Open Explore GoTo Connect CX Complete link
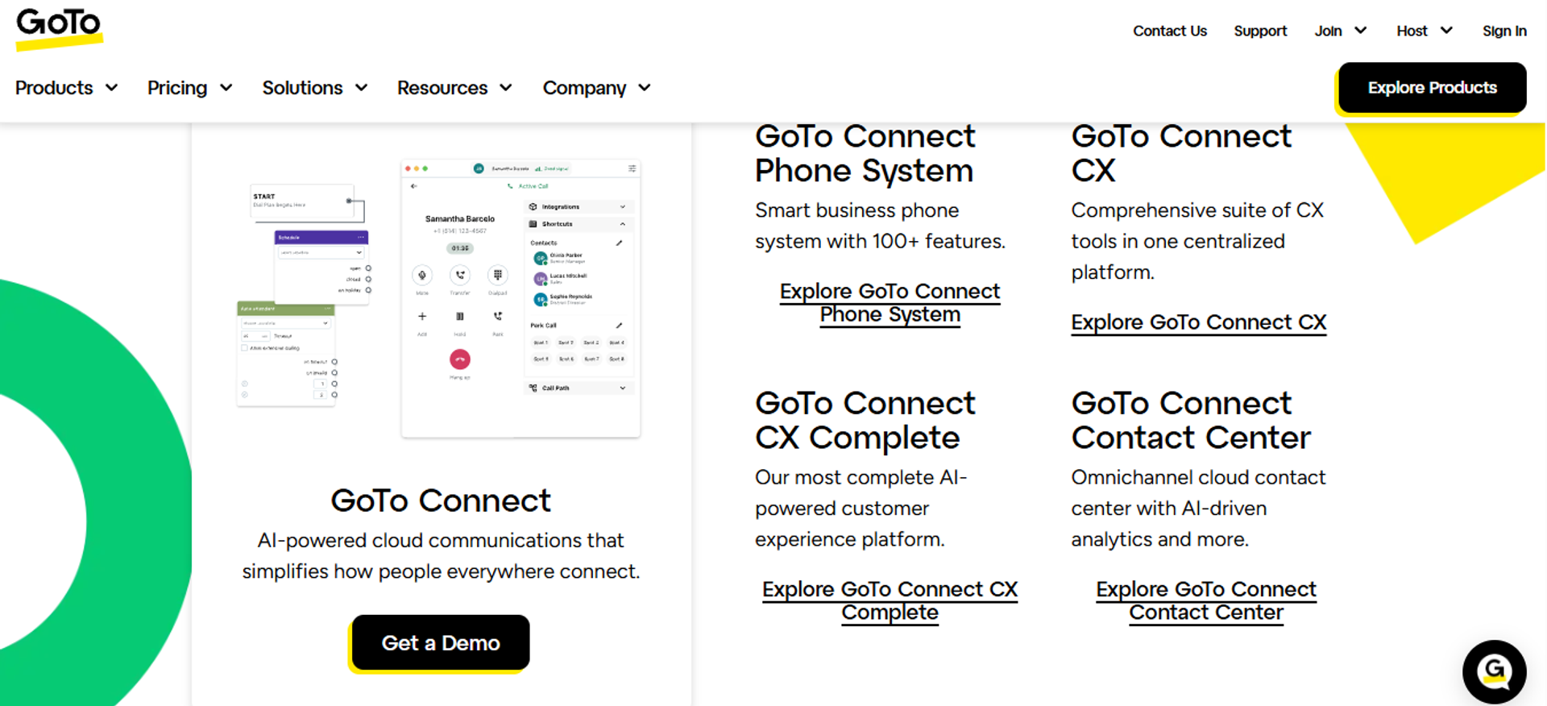This screenshot has height=706, width=1547. coord(890,600)
